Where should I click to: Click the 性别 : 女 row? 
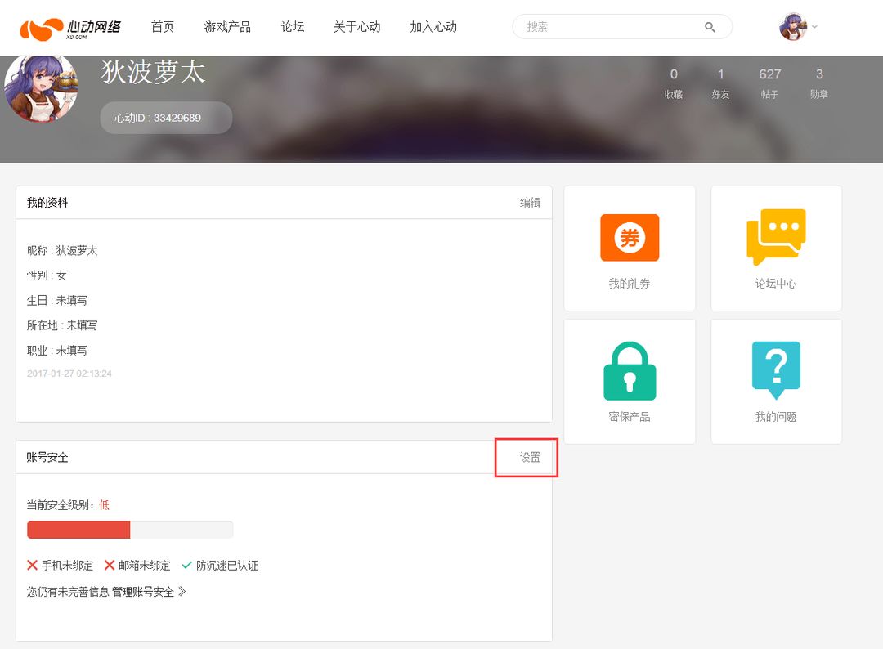[x=47, y=275]
